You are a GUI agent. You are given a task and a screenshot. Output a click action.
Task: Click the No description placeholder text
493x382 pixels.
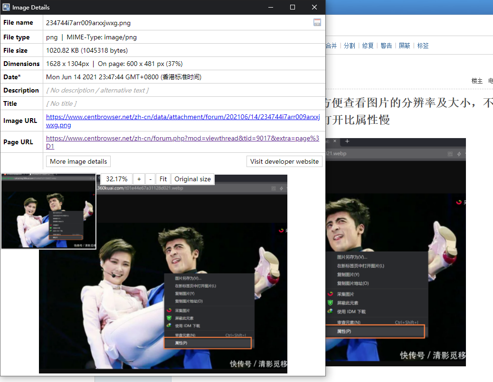pyautogui.click(x=97, y=91)
